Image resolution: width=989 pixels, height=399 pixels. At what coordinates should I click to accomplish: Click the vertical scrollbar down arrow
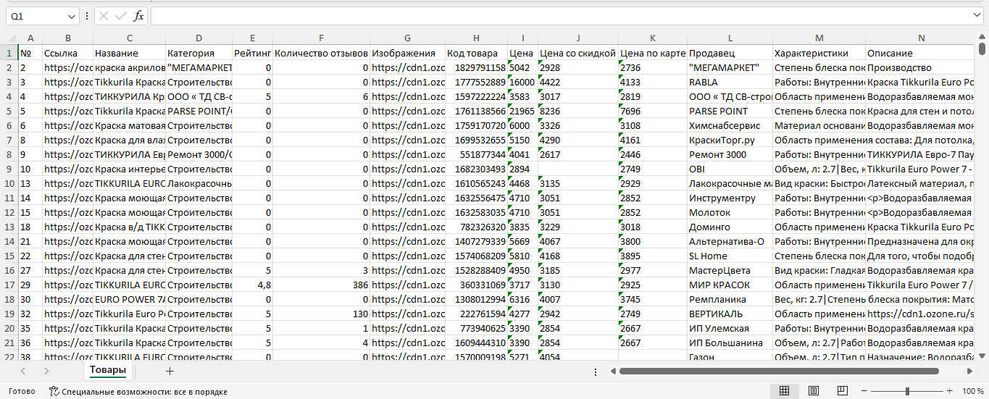tap(982, 356)
